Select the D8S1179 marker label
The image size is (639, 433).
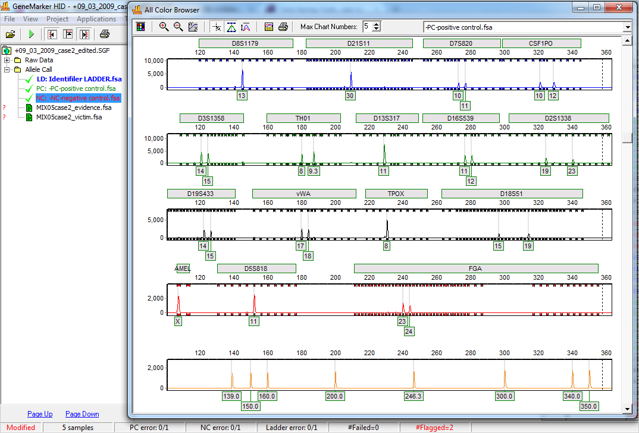[x=246, y=43]
